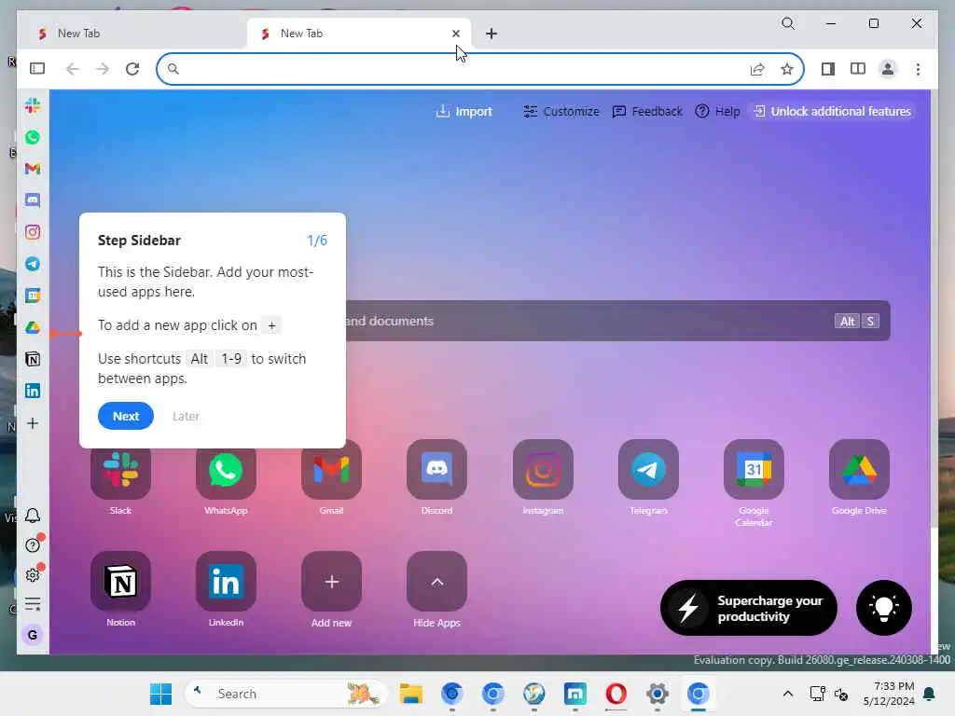Open the Windows Start menu
The height and width of the screenshot is (716, 955).
160,694
